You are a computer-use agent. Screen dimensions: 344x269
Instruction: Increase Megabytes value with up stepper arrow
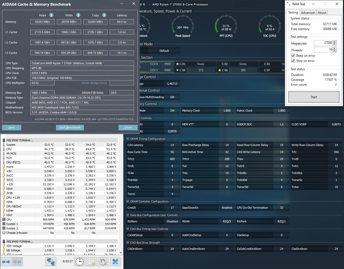[334, 42]
